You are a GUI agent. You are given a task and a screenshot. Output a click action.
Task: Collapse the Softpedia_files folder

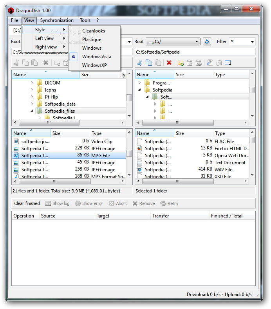(x=32, y=111)
